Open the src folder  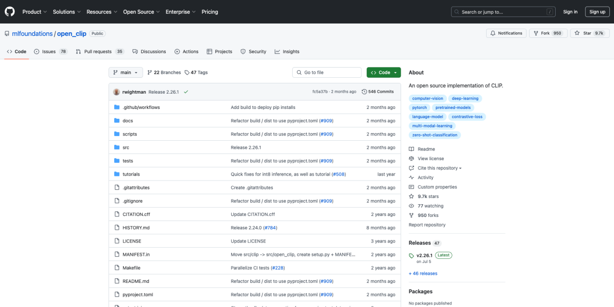tap(126, 147)
